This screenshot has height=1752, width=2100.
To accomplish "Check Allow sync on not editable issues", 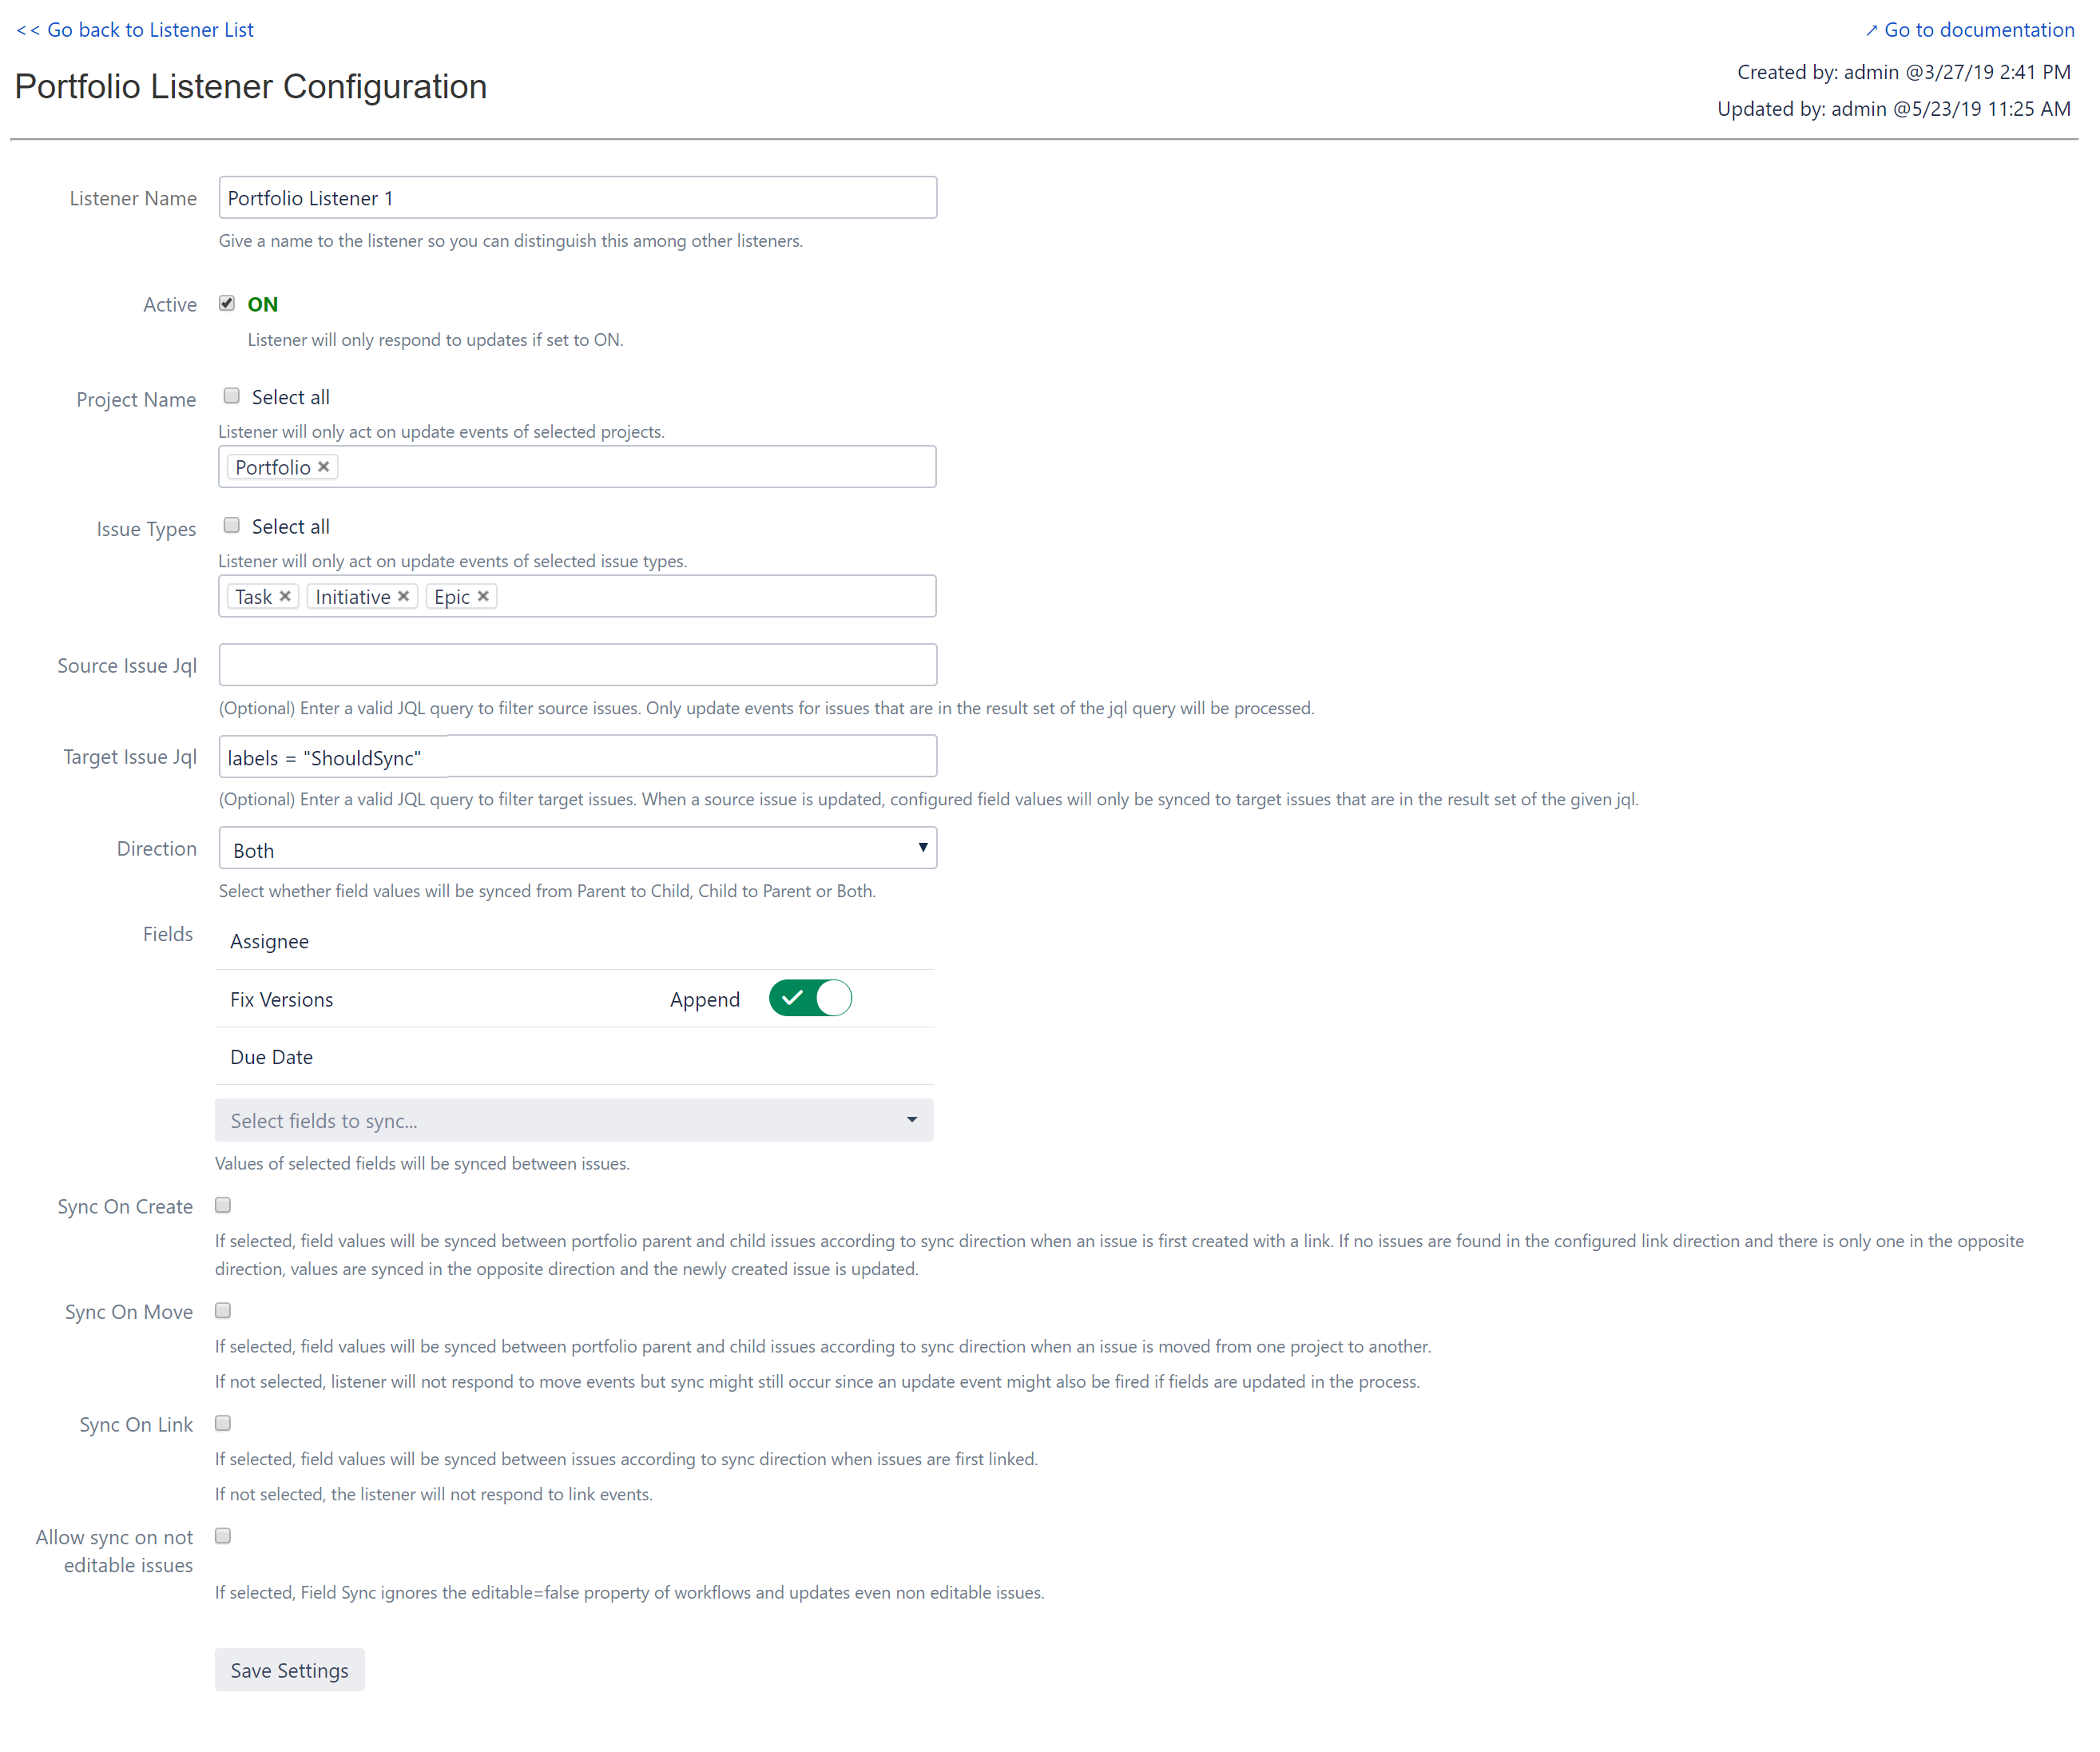I will tap(223, 1535).
